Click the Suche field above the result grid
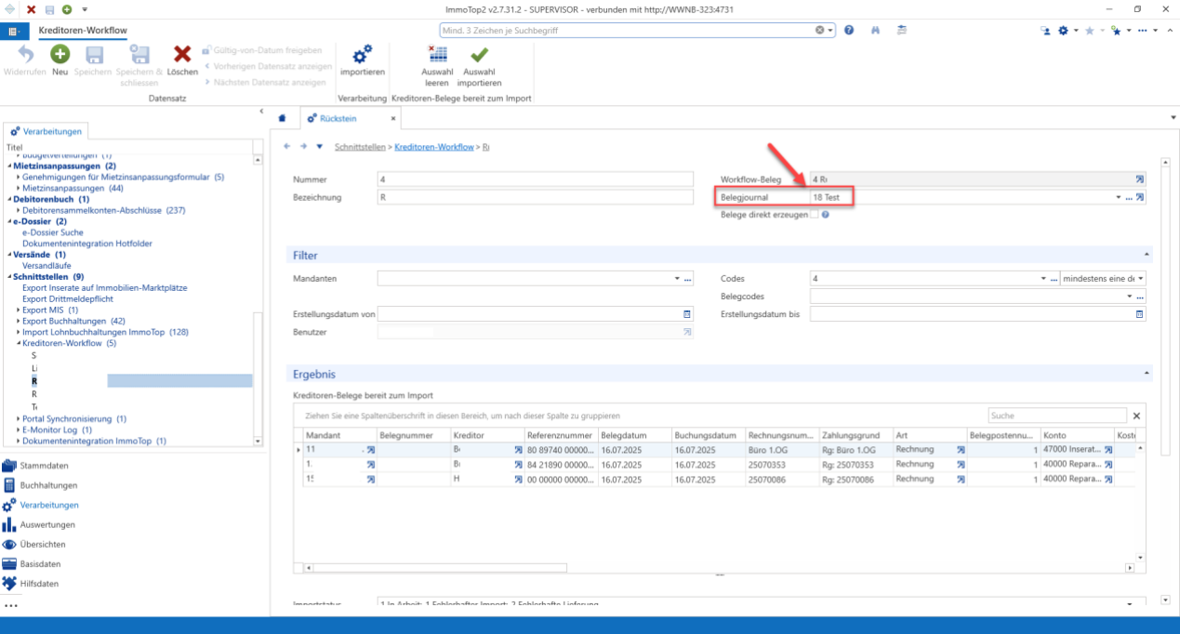Image resolution: width=1180 pixels, height=634 pixels. (1057, 416)
